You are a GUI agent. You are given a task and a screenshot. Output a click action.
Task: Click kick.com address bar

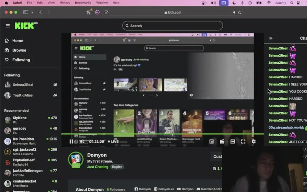point(173,12)
